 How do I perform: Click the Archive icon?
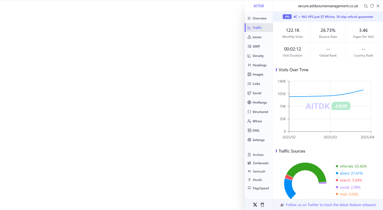[x=249, y=155]
